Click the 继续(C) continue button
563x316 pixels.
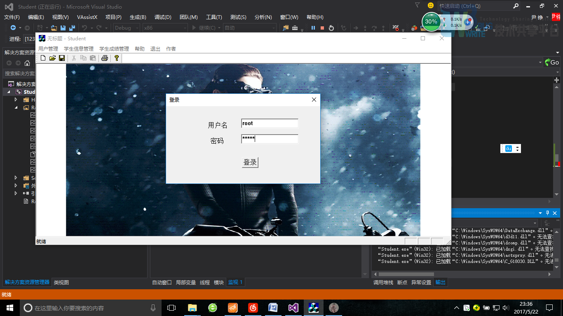point(205,28)
